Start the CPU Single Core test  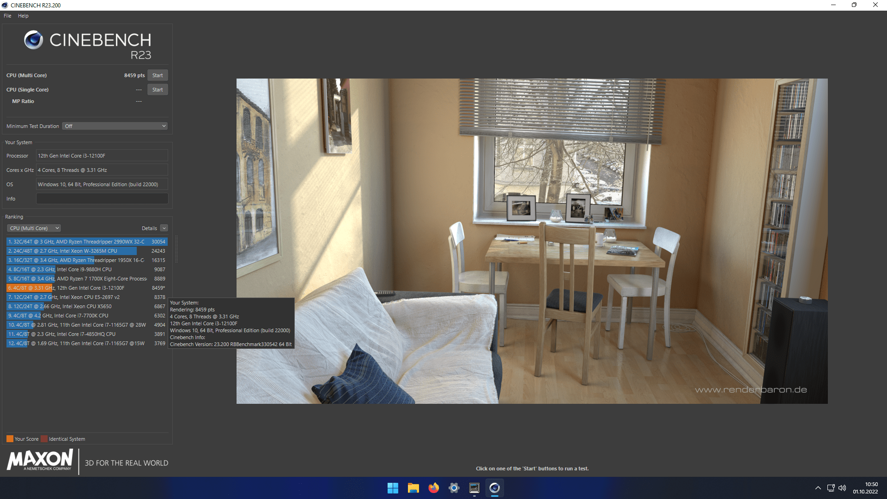click(x=158, y=90)
